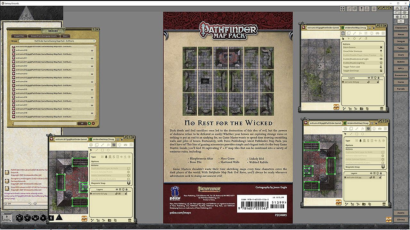Select the occluder tool in evil ruins 018 toolbar
This screenshot has width=410, height=230.
(x=368, y=129)
